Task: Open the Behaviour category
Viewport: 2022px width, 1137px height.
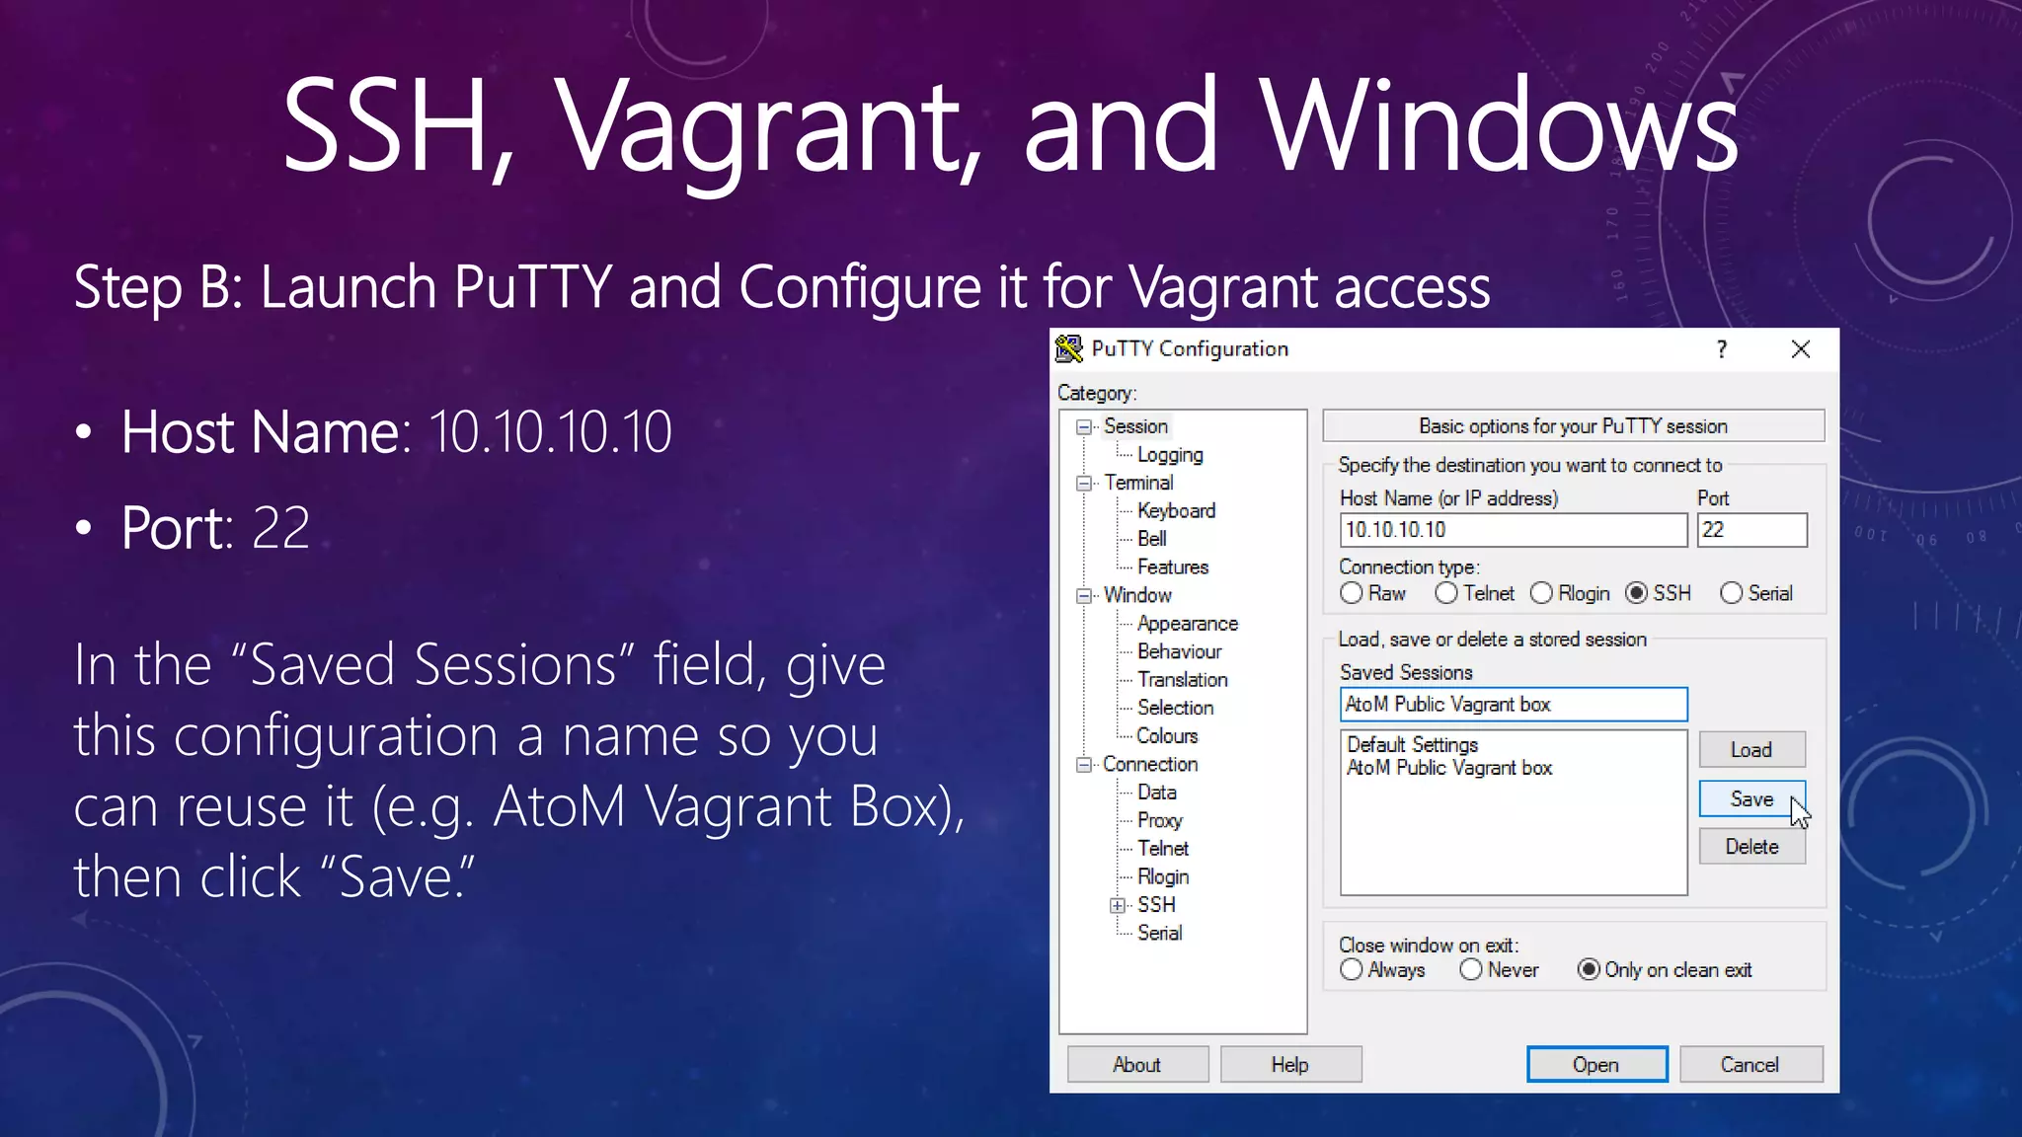Action: (x=1179, y=651)
